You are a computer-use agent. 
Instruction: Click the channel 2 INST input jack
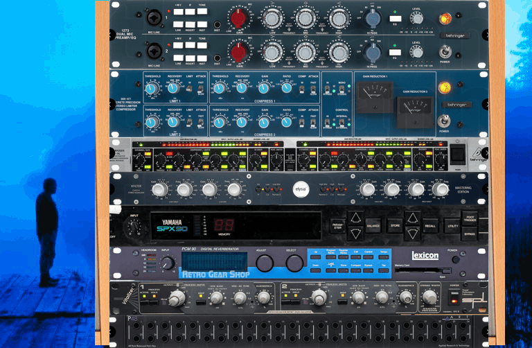point(217,58)
